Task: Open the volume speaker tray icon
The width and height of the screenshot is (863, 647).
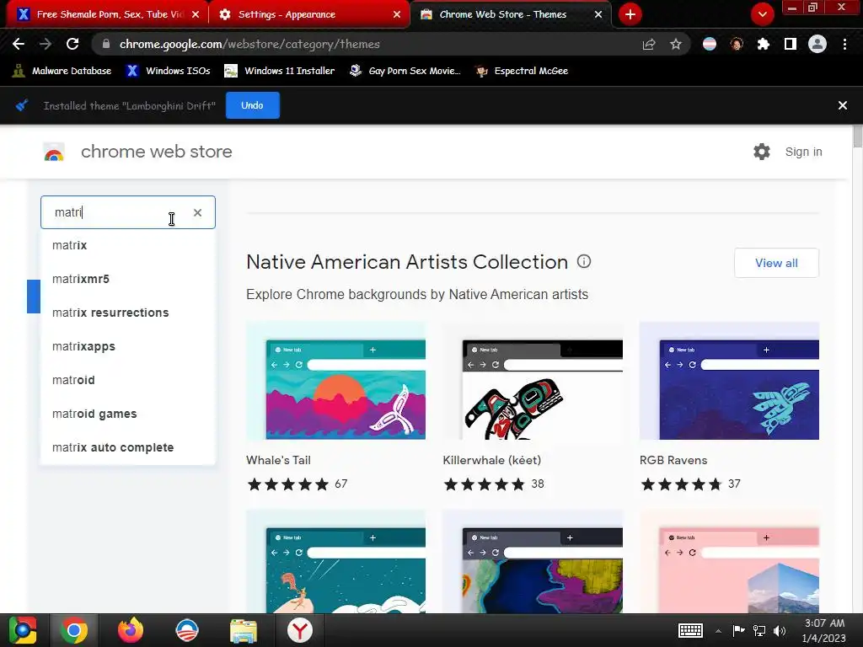Action: click(x=780, y=630)
